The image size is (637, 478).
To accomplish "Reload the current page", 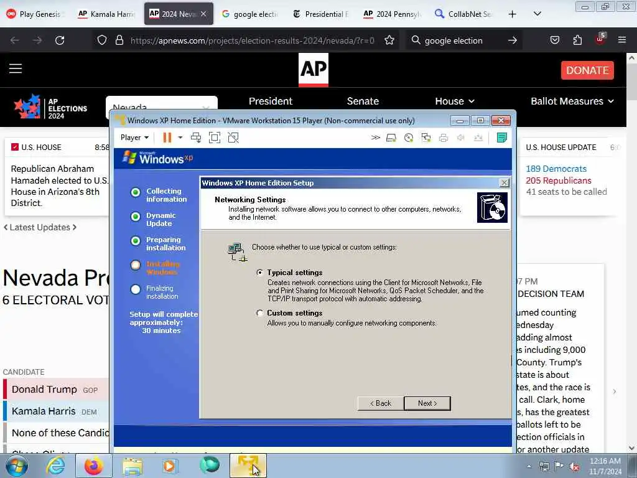I will tap(60, 40).
